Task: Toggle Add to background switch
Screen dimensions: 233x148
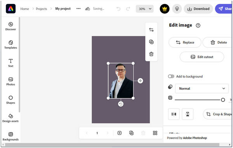Action: [171, 76]
